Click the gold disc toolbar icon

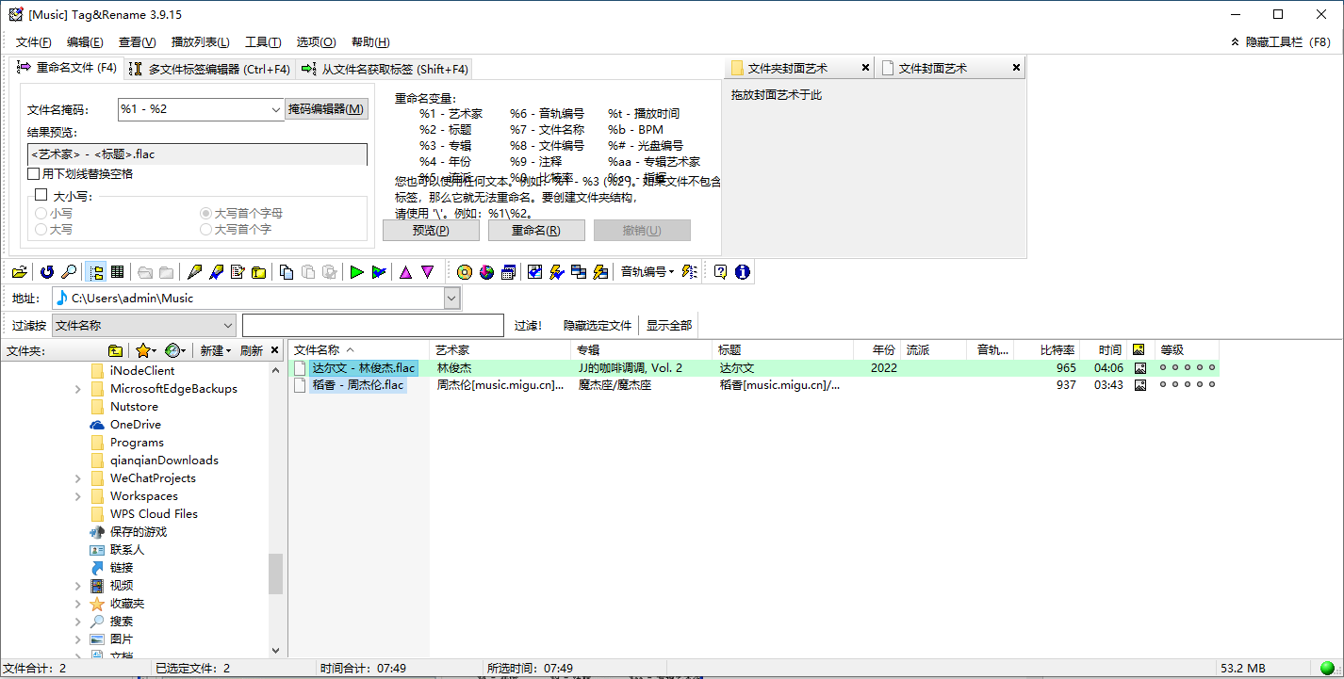pyautogui.click(x=465, y=272)
